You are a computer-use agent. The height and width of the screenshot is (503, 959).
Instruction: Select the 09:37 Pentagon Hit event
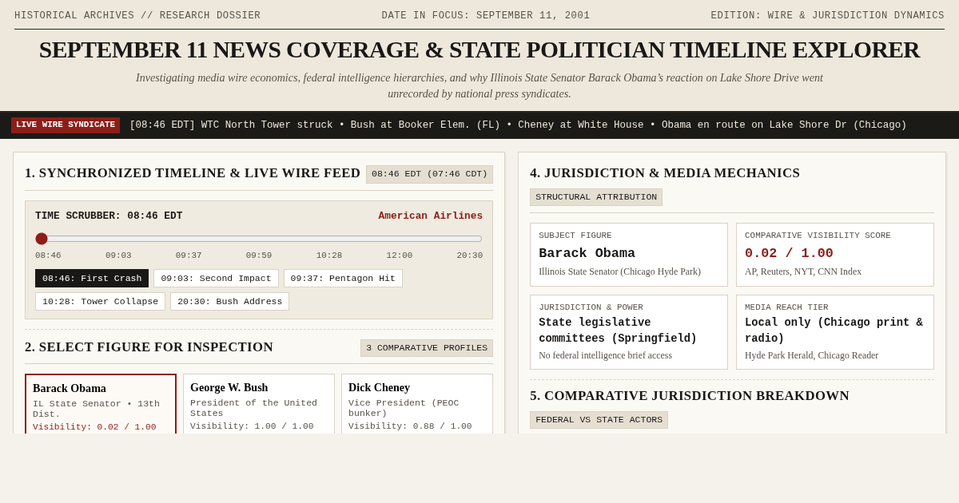[343, 279]
